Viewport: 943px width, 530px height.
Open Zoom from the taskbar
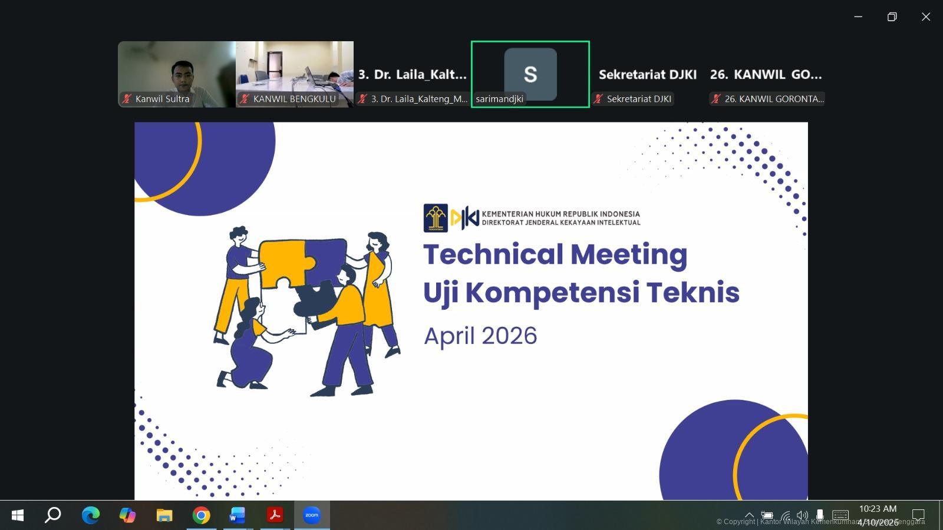(x=312, y=515)
